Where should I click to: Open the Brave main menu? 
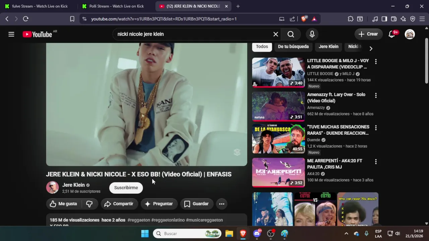click(x=422, y=19)
